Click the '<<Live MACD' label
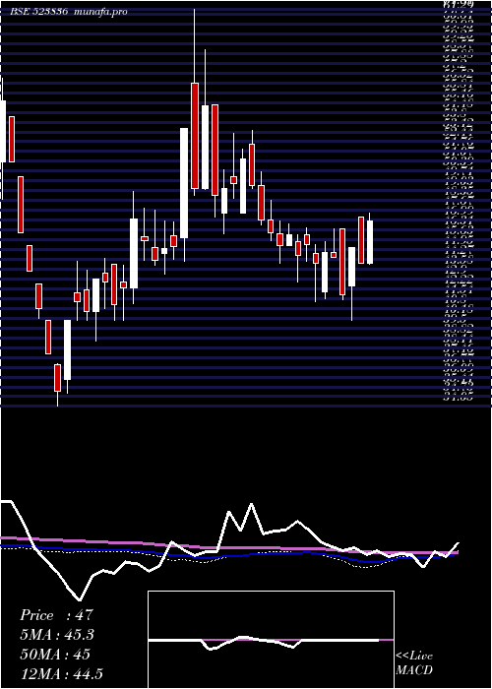The width and height of the screenshot is (492, 689). (x=414, y=663)
